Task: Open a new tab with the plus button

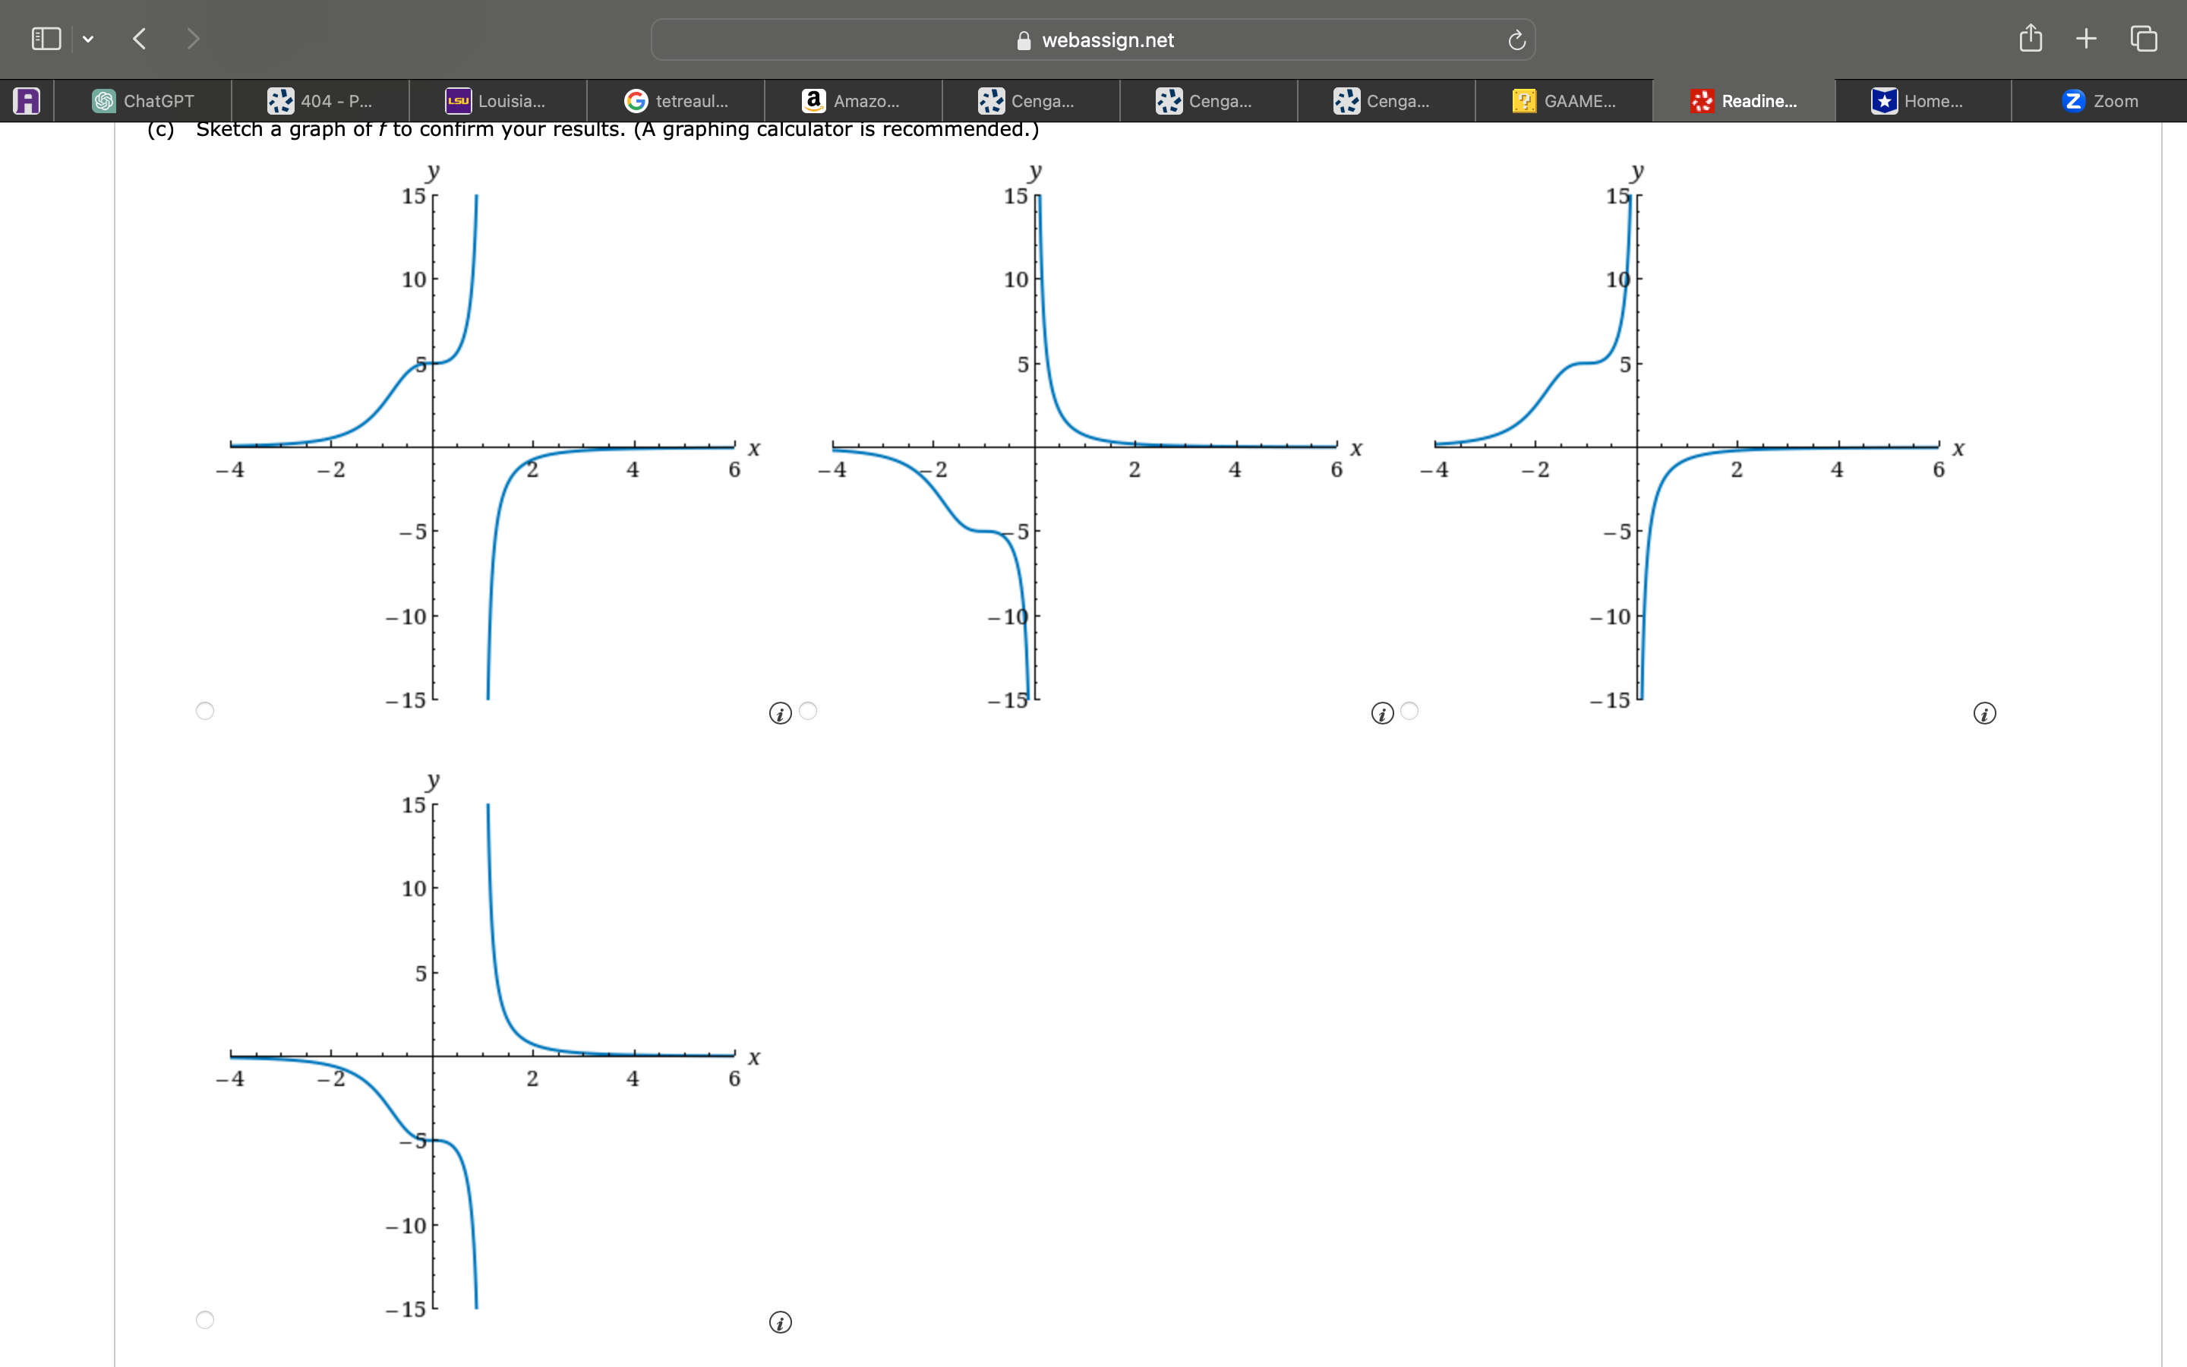Action: [2086, 39]
